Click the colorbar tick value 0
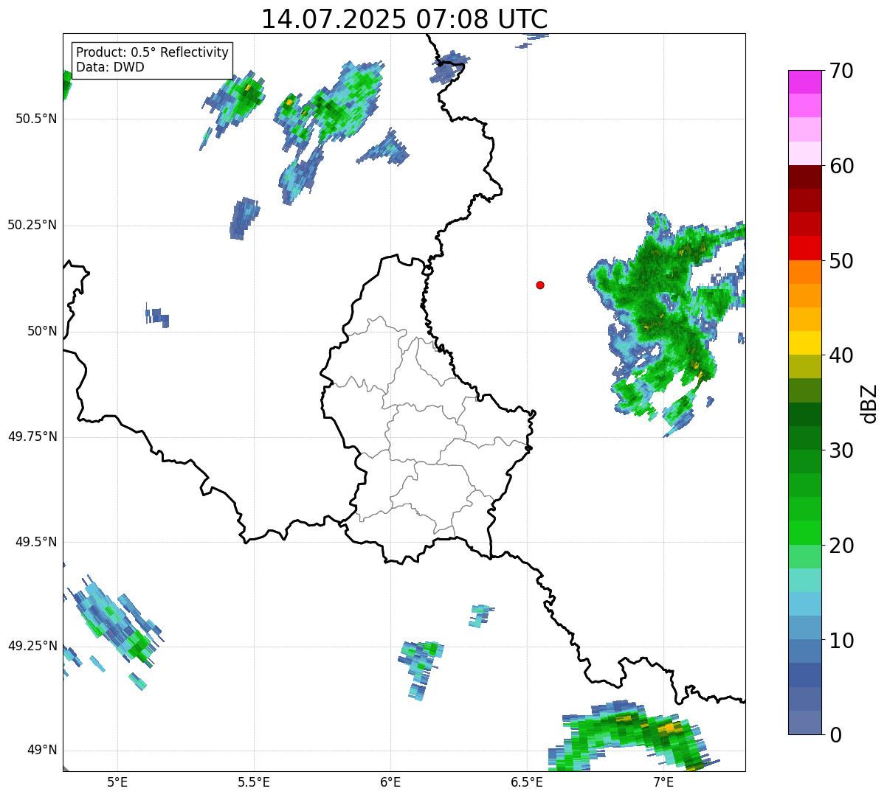This screenshot has width=887, height=797. [835, 735]
